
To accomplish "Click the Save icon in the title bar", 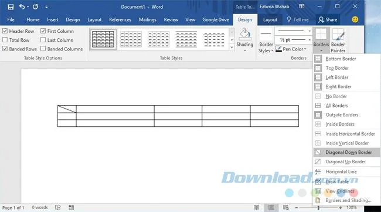I will [x=11, y=7].
